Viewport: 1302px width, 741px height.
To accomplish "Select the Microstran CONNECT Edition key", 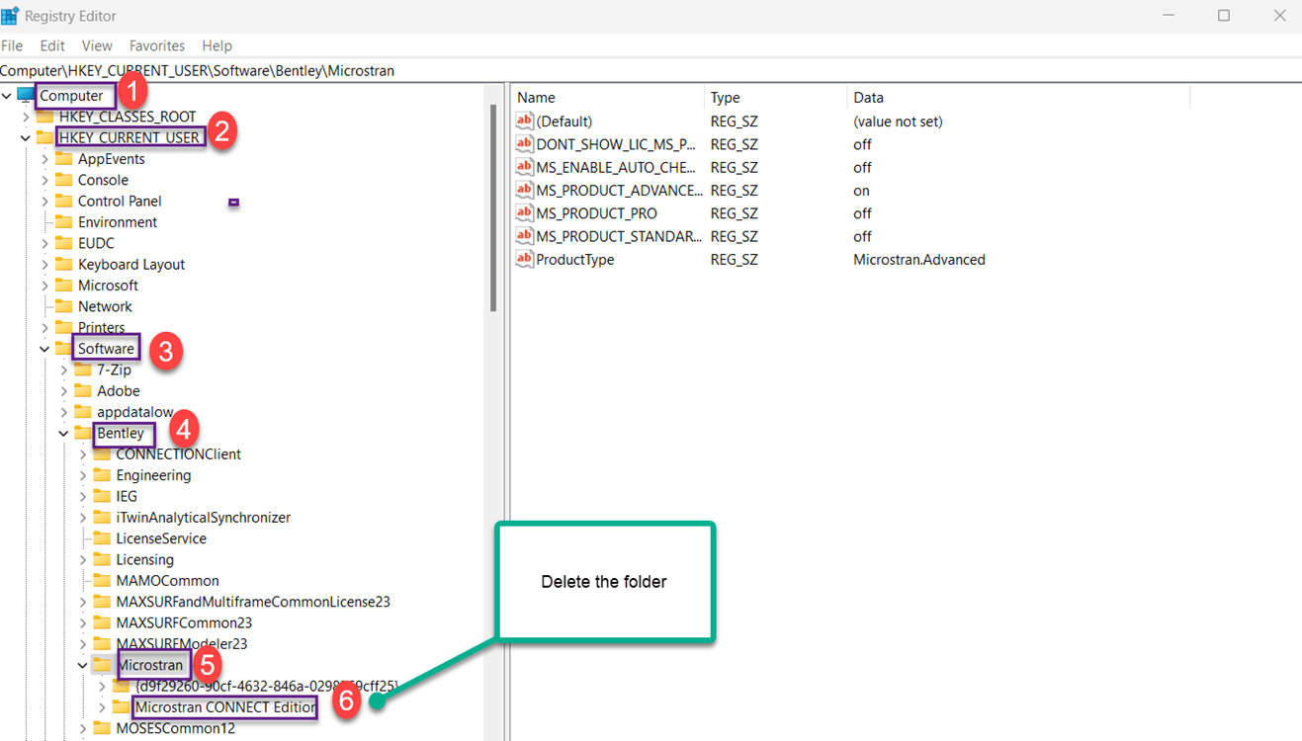I will click(223, 706).
